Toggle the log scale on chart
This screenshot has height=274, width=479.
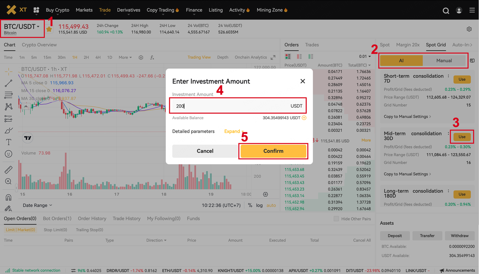[259, 205]
